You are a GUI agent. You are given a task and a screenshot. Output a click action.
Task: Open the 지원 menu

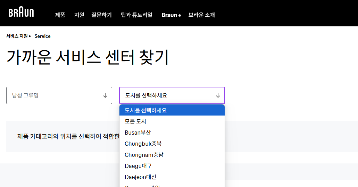coord(79,15)
